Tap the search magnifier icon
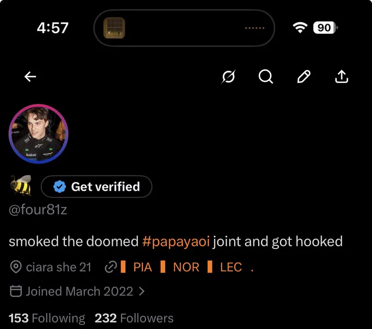 coord(265,77)
